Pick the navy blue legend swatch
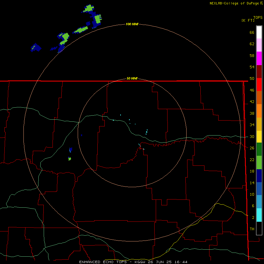264x264 pixels. pos(259,176)
